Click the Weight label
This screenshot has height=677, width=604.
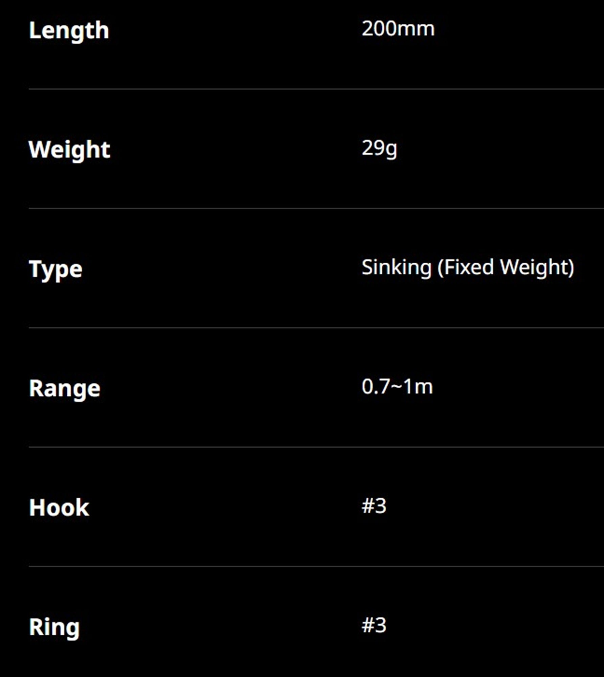(x=69, y=150)
